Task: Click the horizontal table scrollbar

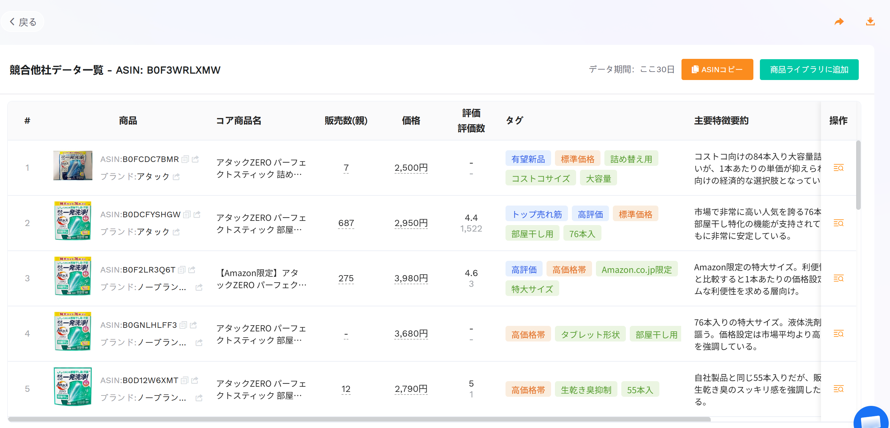Action: point(359,419)
